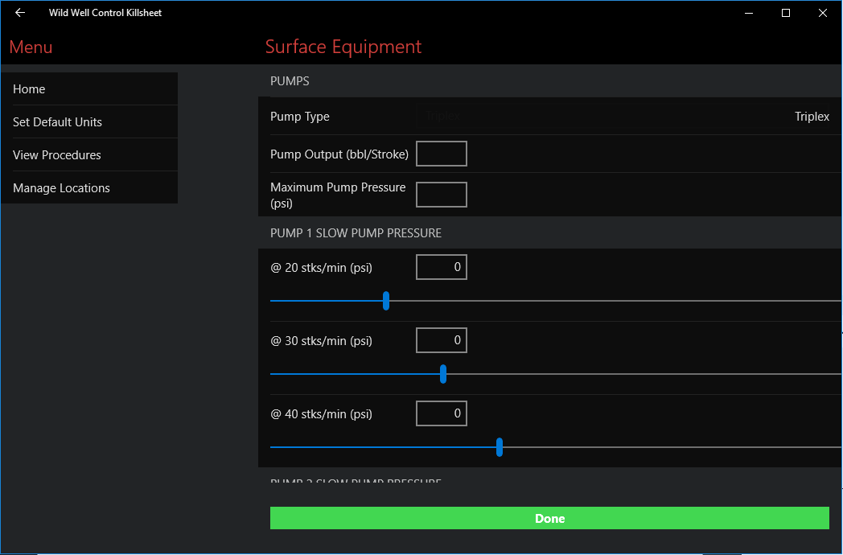Click the 40 stks/min slider handle

tap(500, 447)
